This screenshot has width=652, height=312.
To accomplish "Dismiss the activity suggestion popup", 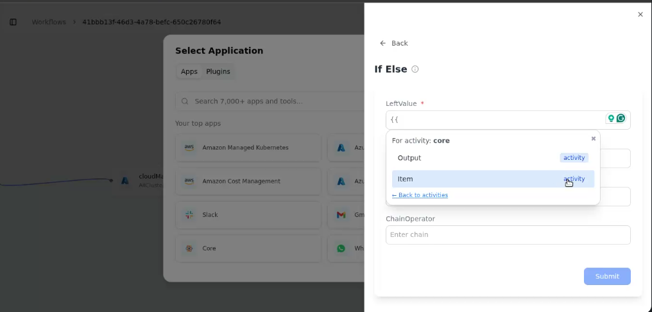I will click(x=594, y=139).
